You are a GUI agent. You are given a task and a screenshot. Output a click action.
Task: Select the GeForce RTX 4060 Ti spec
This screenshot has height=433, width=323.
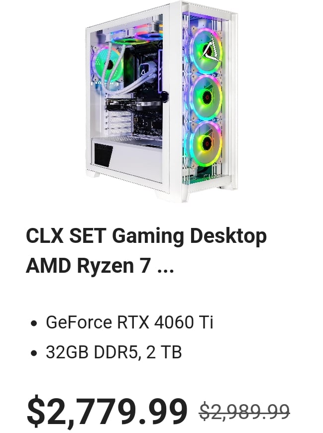tap(129, 322)
